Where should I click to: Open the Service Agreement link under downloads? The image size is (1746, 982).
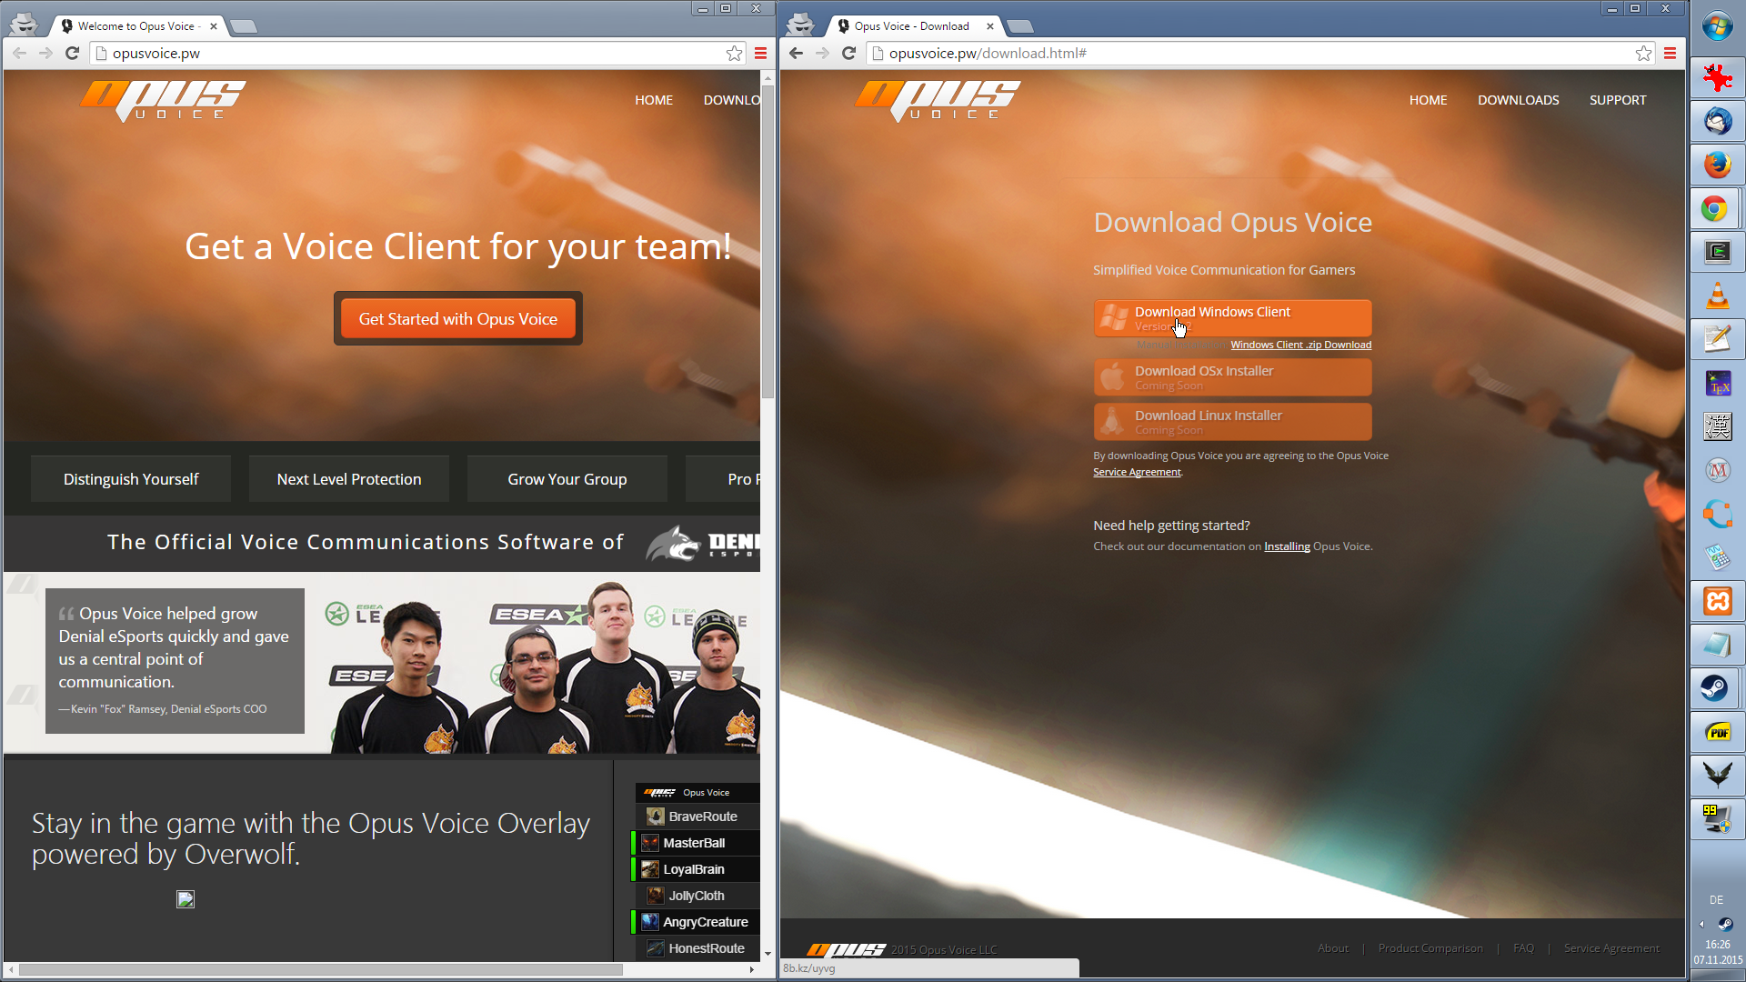pos(1137,472)
